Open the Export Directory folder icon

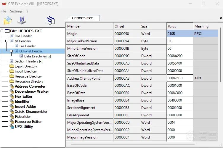[12, 66]
